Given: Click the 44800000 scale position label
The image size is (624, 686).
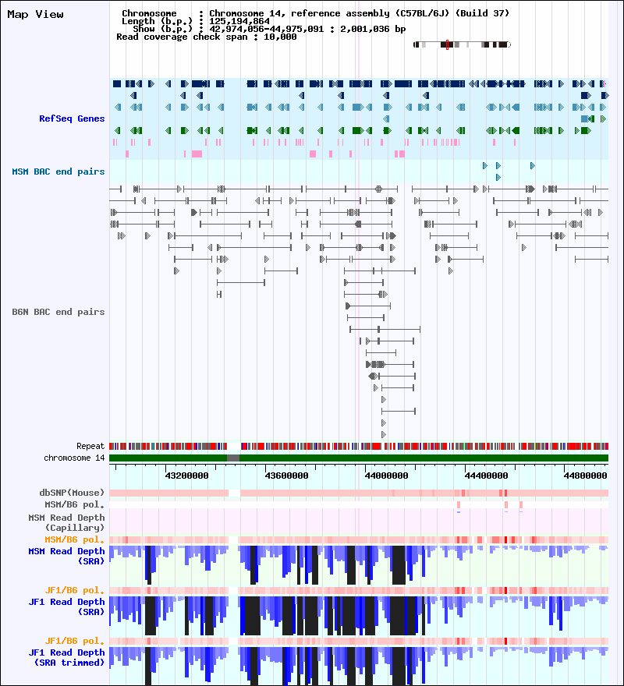Looking at the screenshot, I should point(586,476).
